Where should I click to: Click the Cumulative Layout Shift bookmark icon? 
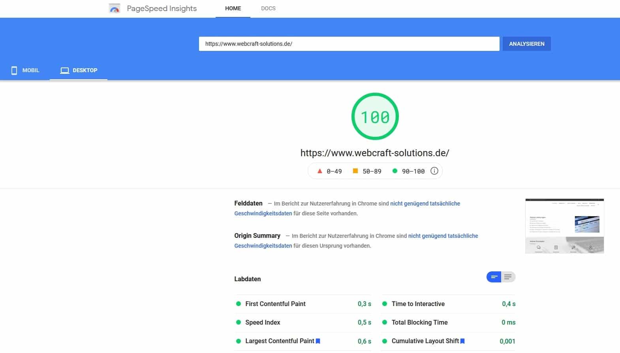pyautogui.click(x=462, y=341)
